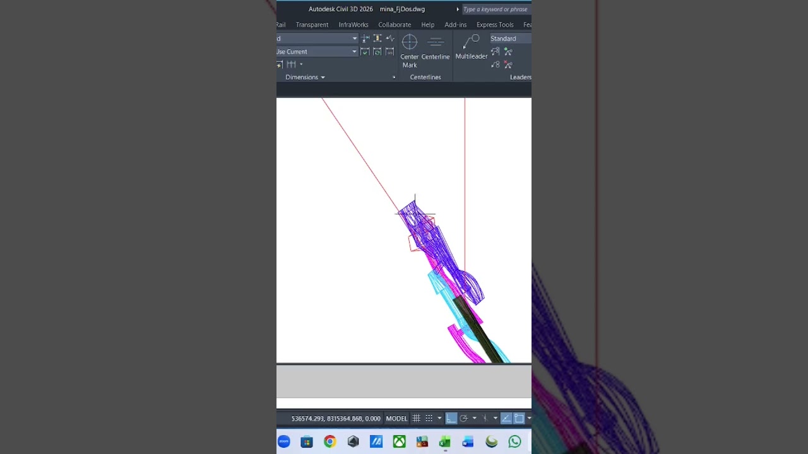
Task: Click the Collect multileaders icon
Action: [x=495, y=64]
